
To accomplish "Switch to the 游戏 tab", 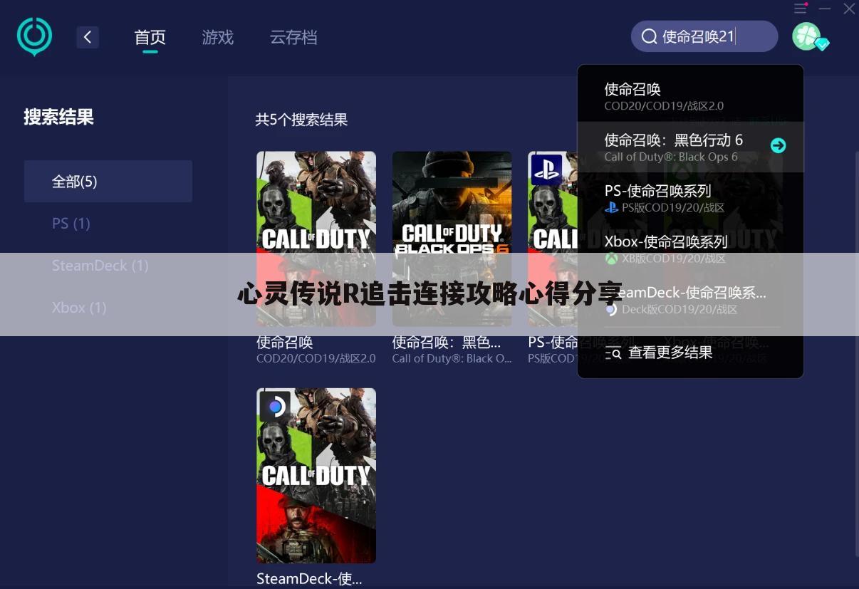I will 217,37.
